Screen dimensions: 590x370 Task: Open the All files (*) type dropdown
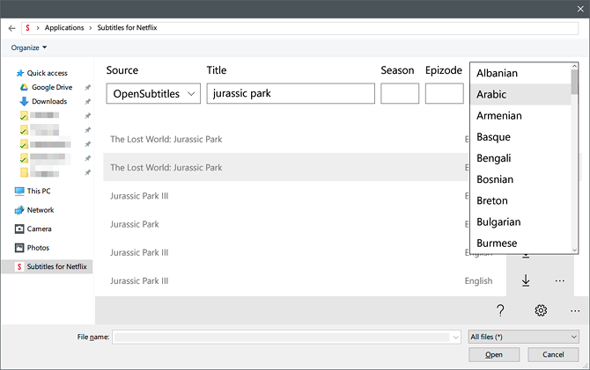coord(523,337)
